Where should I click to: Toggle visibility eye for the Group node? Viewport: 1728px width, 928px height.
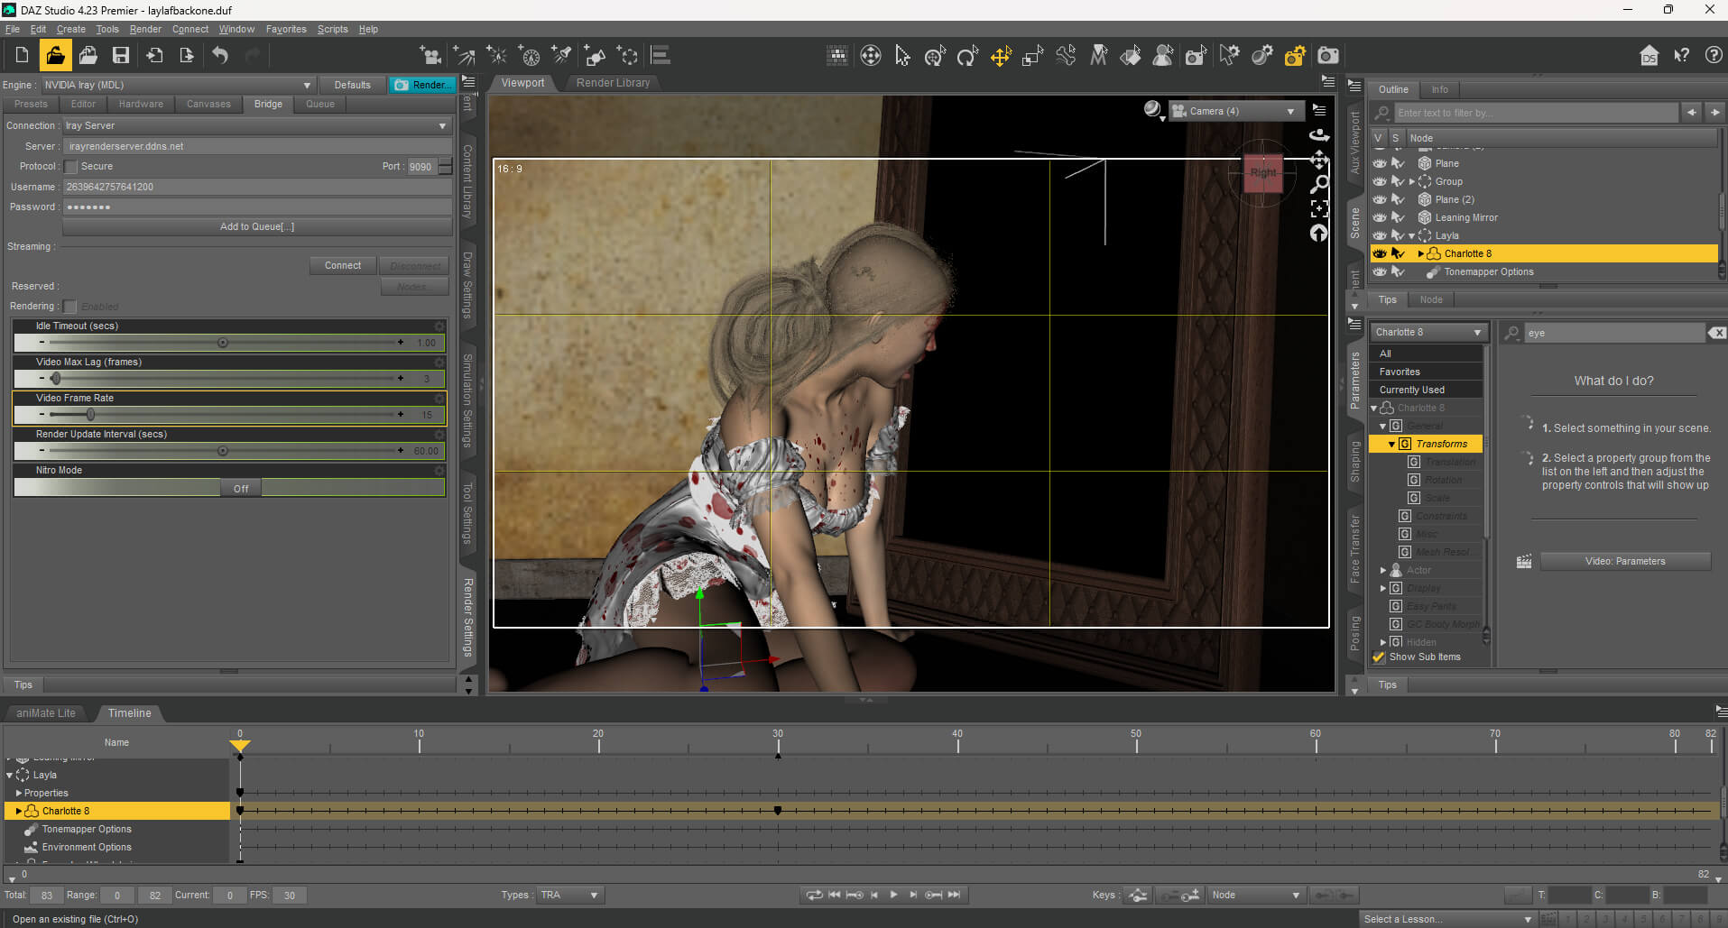(x=1380, y=181)
